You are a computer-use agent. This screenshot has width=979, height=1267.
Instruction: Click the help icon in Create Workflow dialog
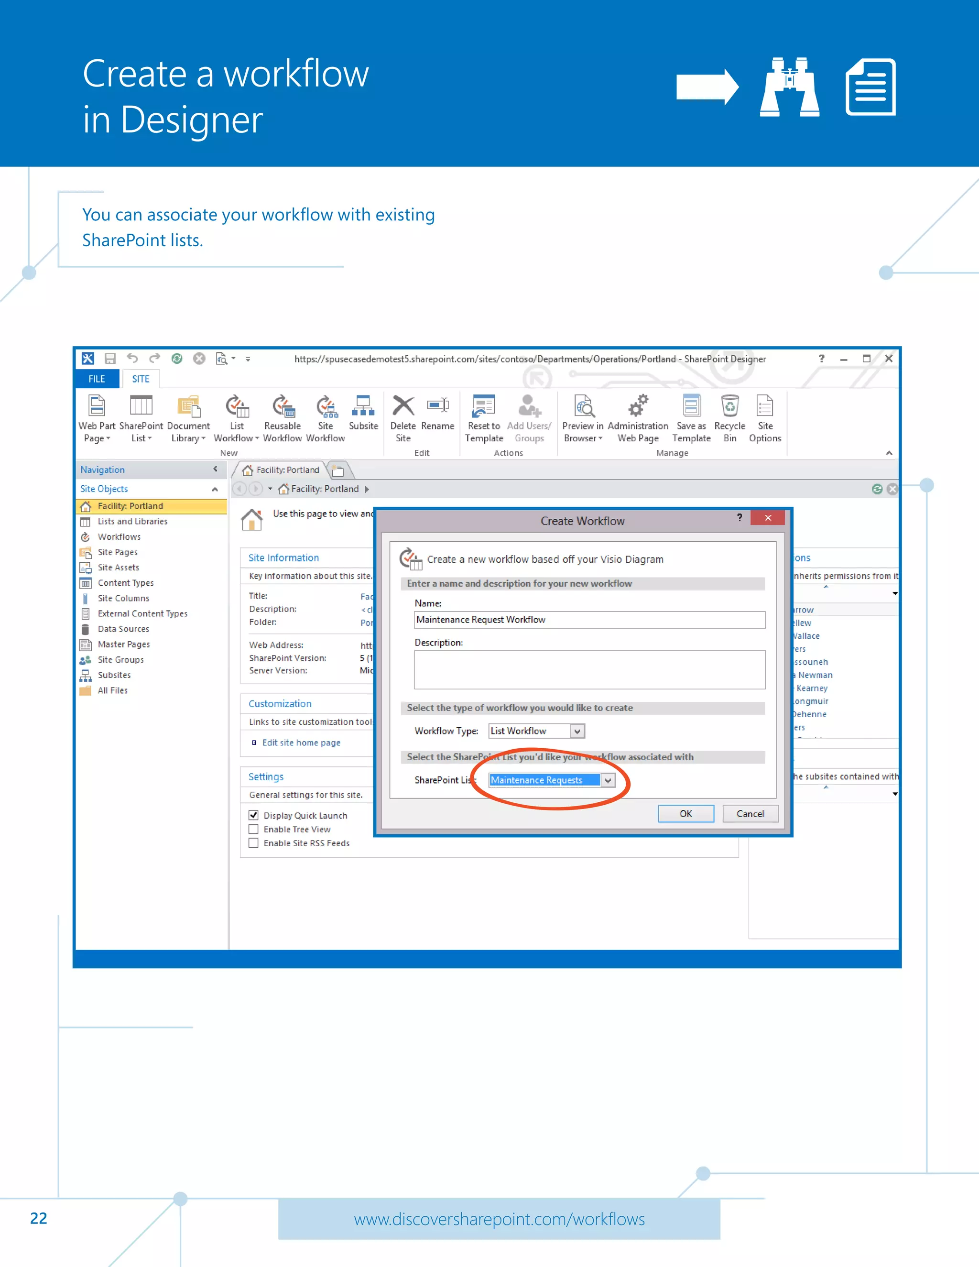(740, 517)
